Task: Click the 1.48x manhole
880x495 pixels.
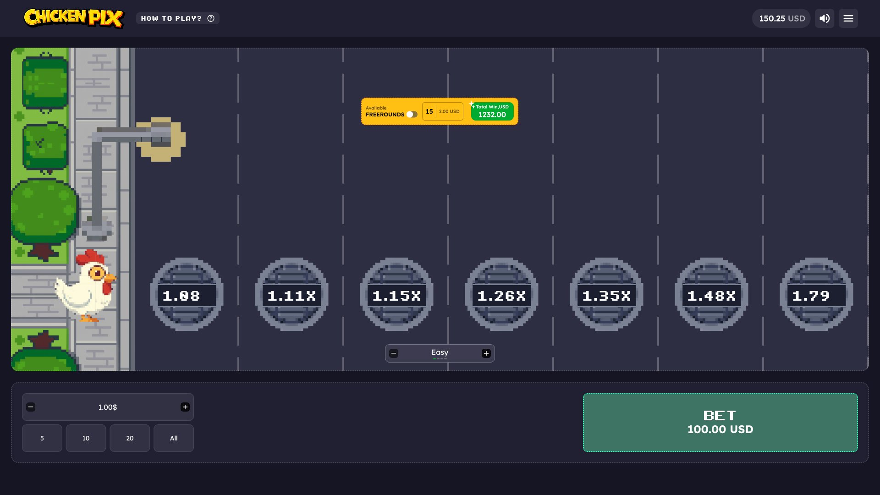Action: coord(711,295)
